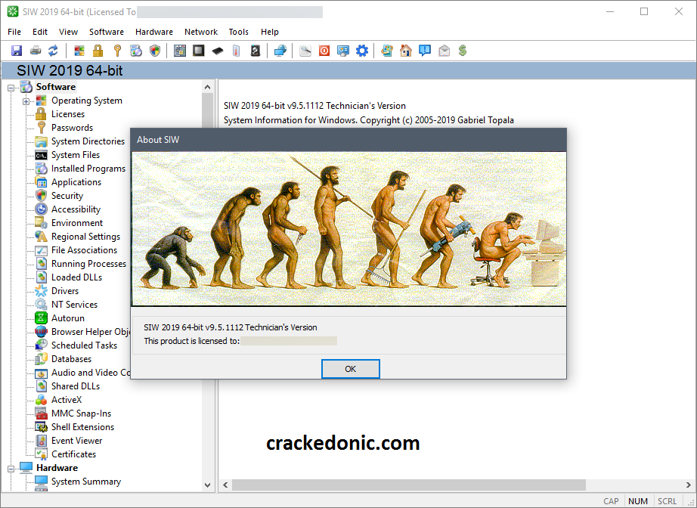
Task: Click the black Memory module toolbar icon
Action: 218,51
